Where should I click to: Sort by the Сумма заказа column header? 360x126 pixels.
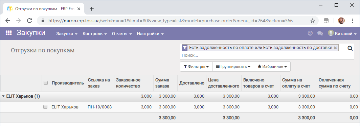(x=162, y=83)
